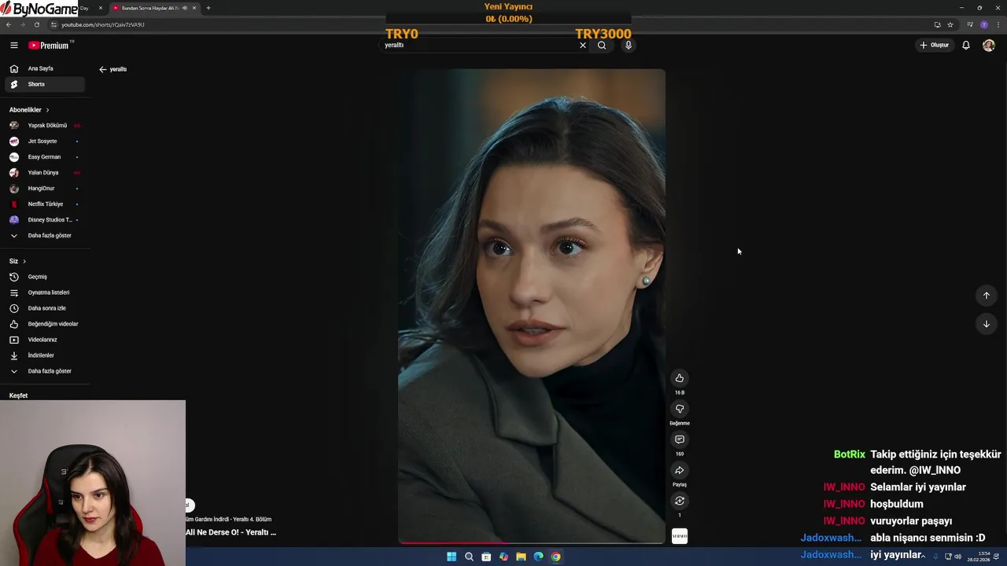
Task: Go back using yeraltı back arrow
Action: tap(102, 69)
